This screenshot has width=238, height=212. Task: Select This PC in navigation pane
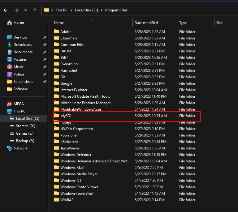click(x=16, y=111)
